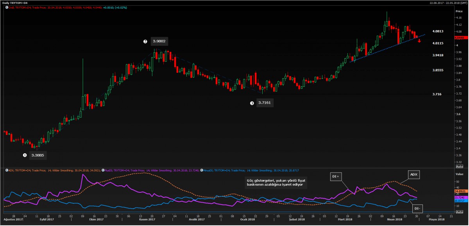Click the Price axis heading
Image resolution: width=469 pixels, height=226 pixels.
[x=459, y=11]
